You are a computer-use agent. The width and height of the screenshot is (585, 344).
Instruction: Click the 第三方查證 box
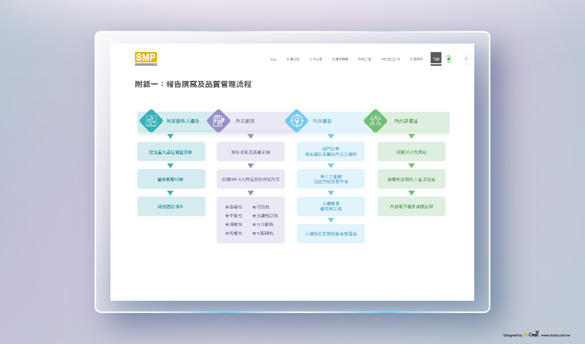331,179
